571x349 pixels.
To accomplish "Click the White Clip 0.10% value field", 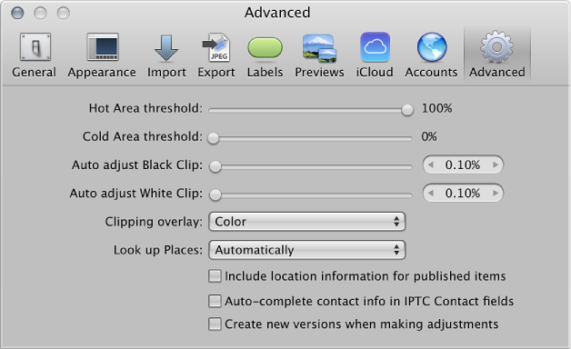I will coord(463,193).
